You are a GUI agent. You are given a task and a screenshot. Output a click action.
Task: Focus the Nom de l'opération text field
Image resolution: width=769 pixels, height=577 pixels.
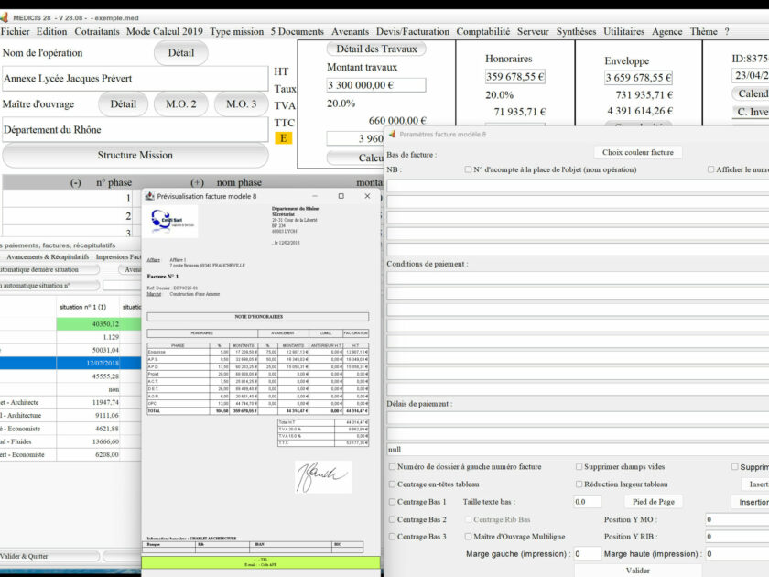135,79
